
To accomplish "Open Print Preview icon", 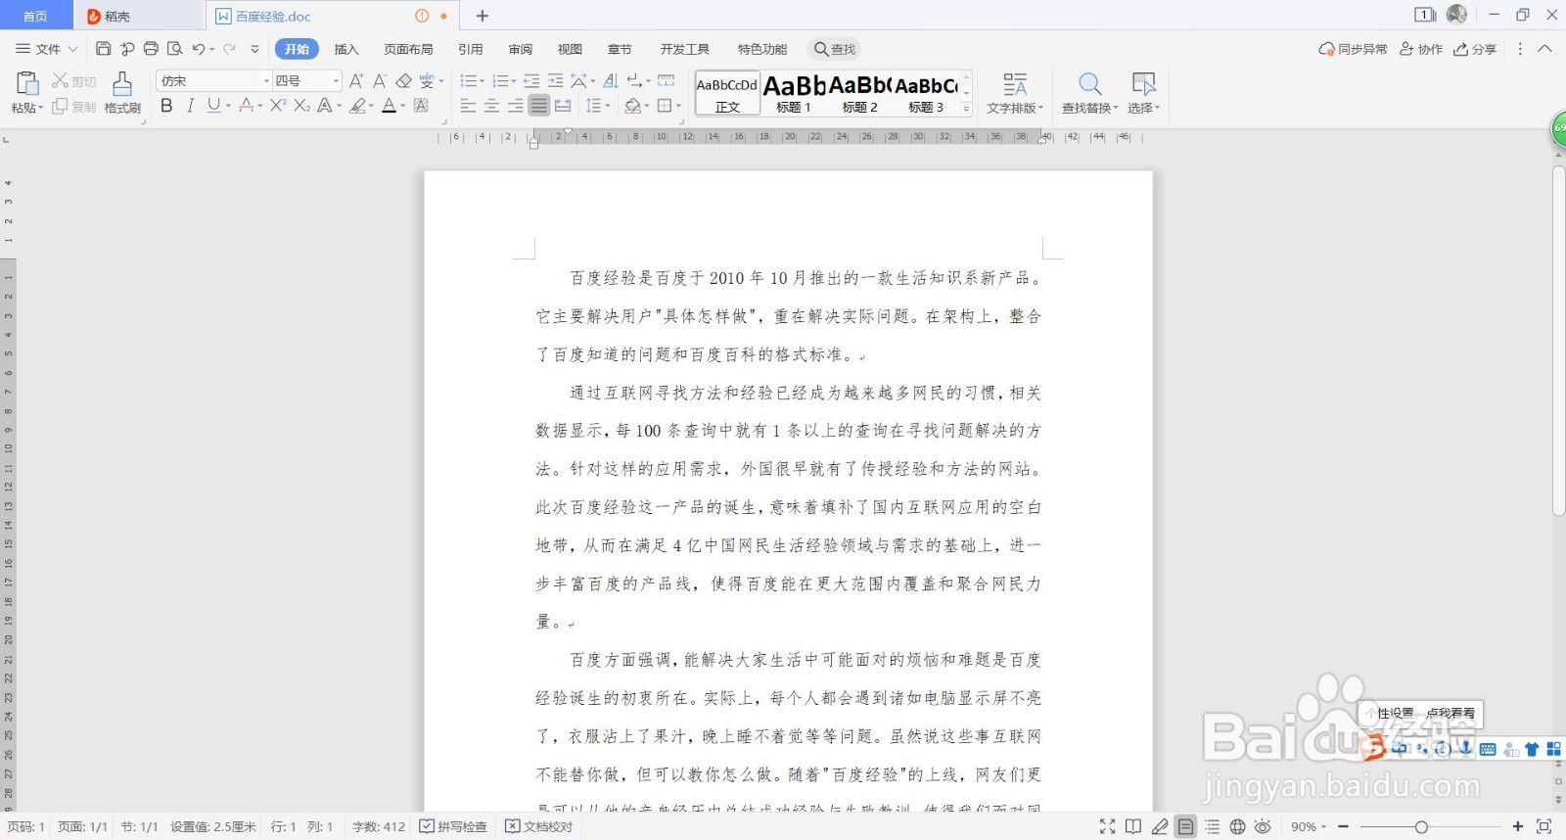I will pyautogui.click(x=175, y=49).
